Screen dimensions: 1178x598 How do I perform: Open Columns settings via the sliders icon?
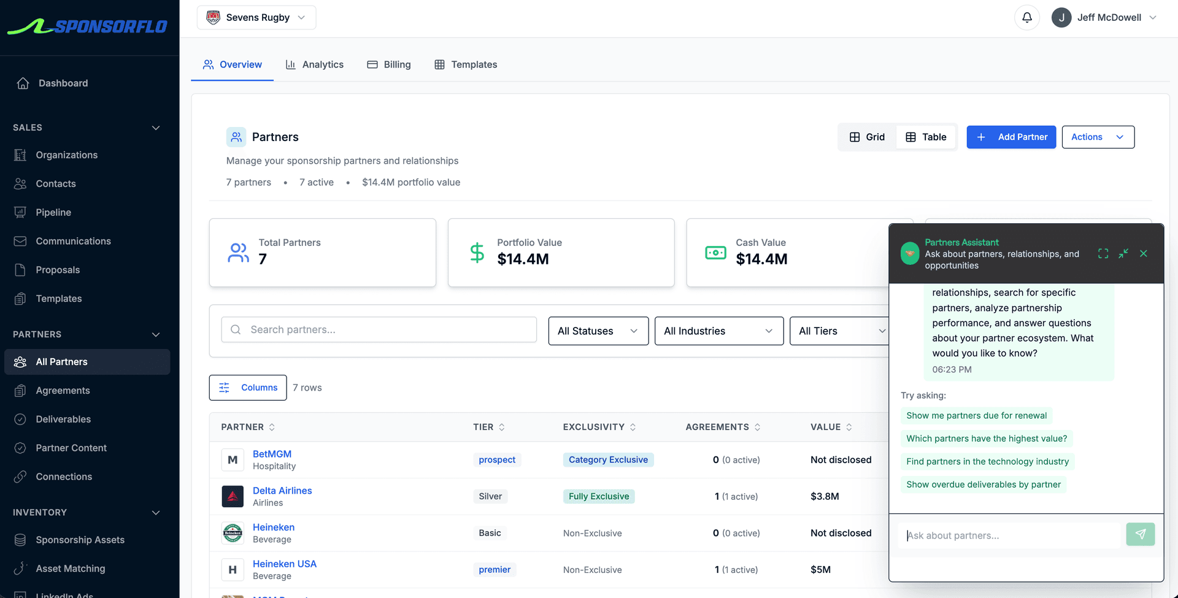click(225, 388)
